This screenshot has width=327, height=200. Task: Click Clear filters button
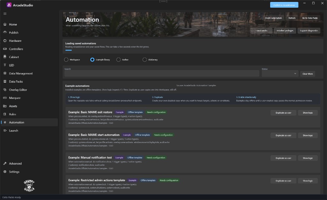coord(308,74)
